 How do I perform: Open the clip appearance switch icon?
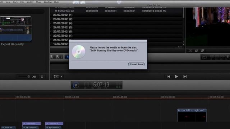tap(42, 77)
